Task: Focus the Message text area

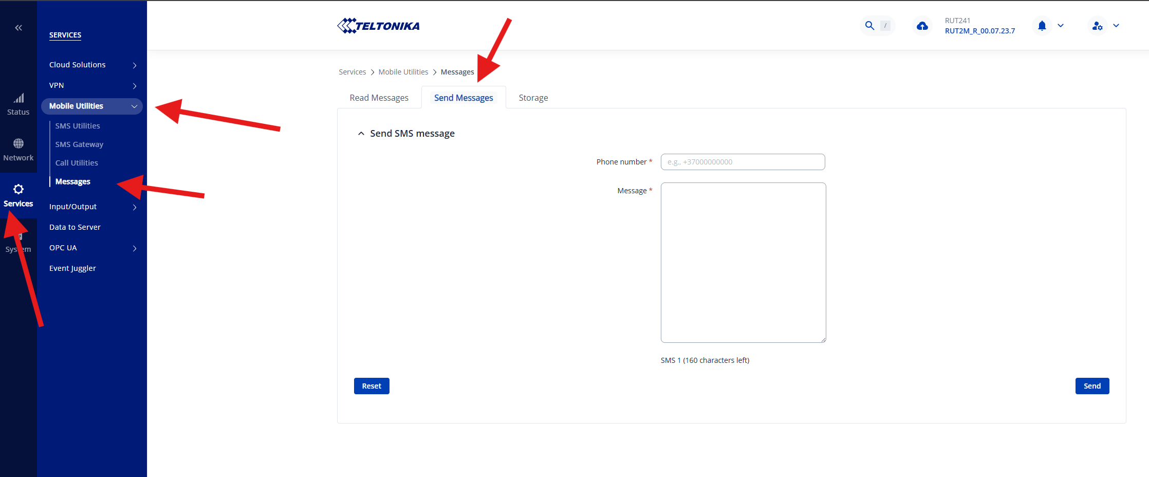Action: coord(743,263)
